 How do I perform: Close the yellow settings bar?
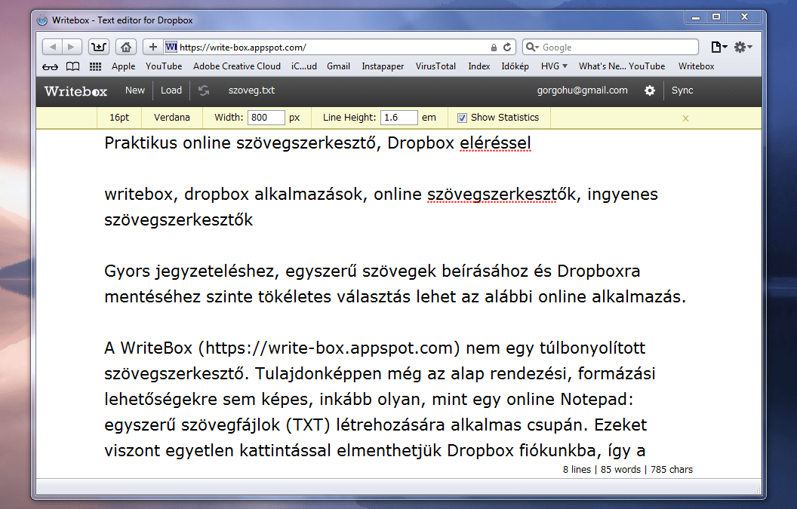tap(685, 118)
